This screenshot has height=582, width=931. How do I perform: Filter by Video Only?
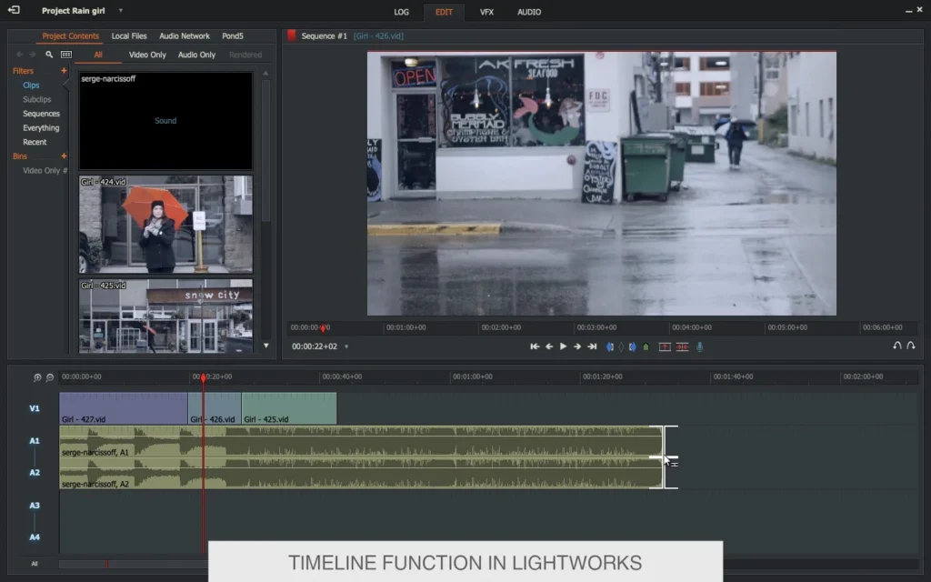[x=147, y=55]
